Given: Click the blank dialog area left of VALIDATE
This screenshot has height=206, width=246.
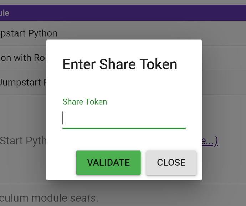Looking at the screenshot, I should [x=61, y=163].
